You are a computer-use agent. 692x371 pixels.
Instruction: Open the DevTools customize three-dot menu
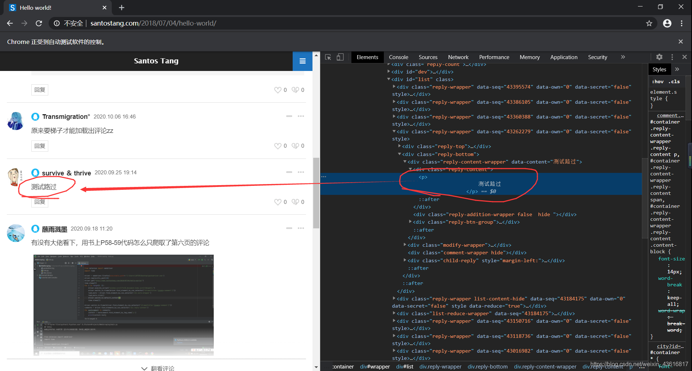pos(672,57)
